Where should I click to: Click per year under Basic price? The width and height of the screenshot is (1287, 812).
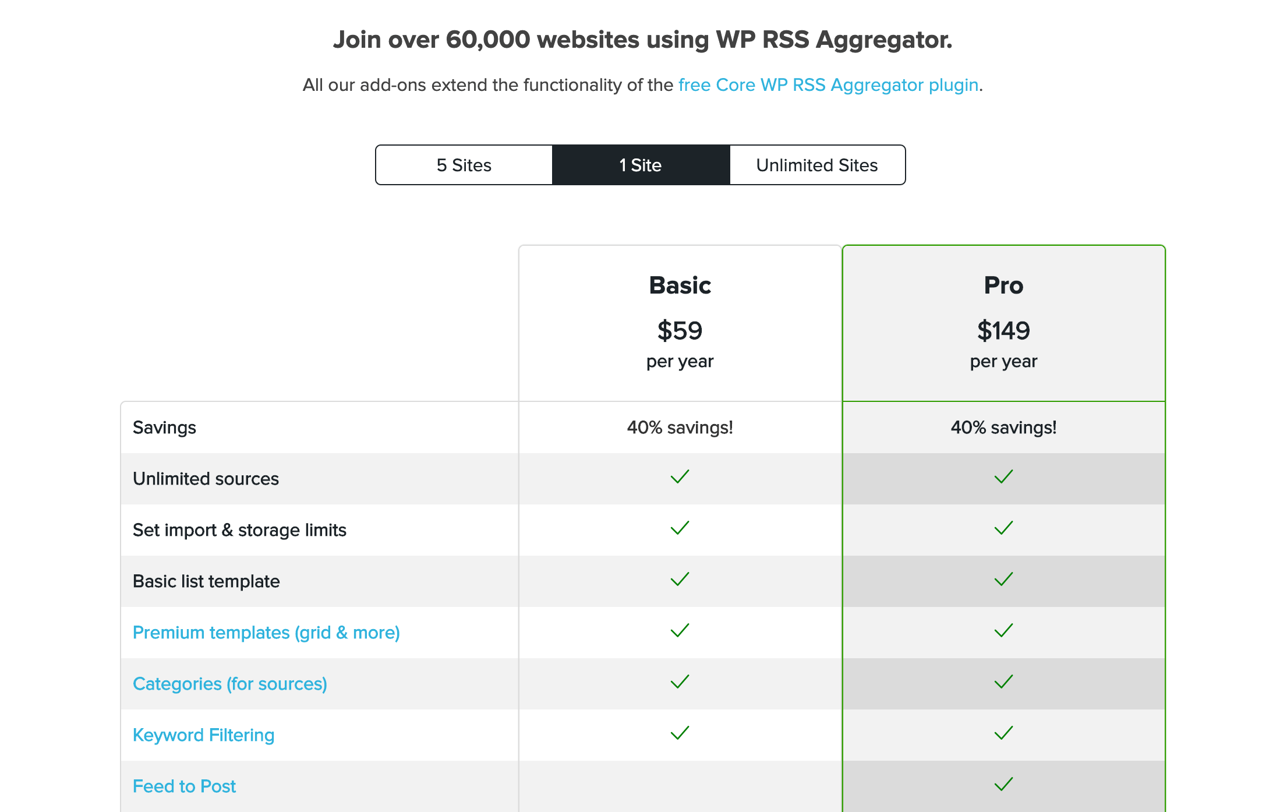[680, 362]
